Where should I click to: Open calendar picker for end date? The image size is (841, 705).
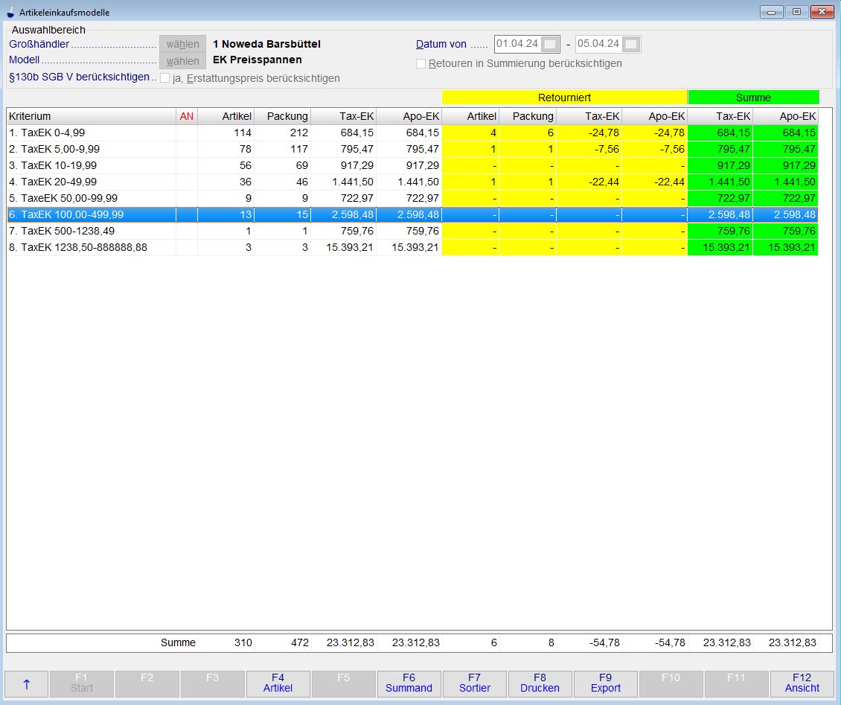point(631,45)
